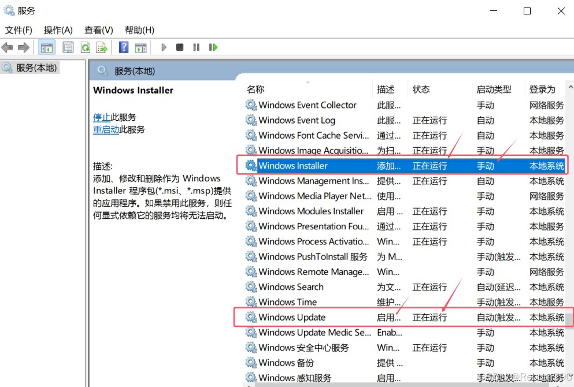Screen dimensions: 574x387
Task: Select the Windows Update service name
Action: pos(292,317)
